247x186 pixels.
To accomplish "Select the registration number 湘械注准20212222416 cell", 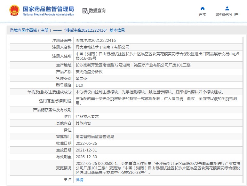I will (x=95, y=41).
